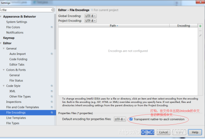Collapse the Code Style node
Screen dimensions: 205x139
pos(4,86)
